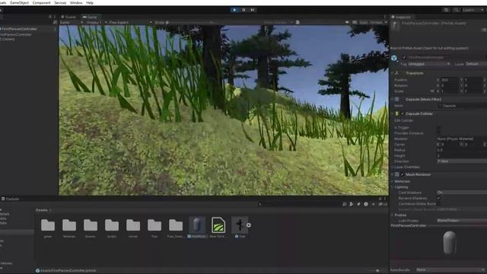Click the Project panel search field
The height and width of the screenshot is (274, 487).
(300, 204)
